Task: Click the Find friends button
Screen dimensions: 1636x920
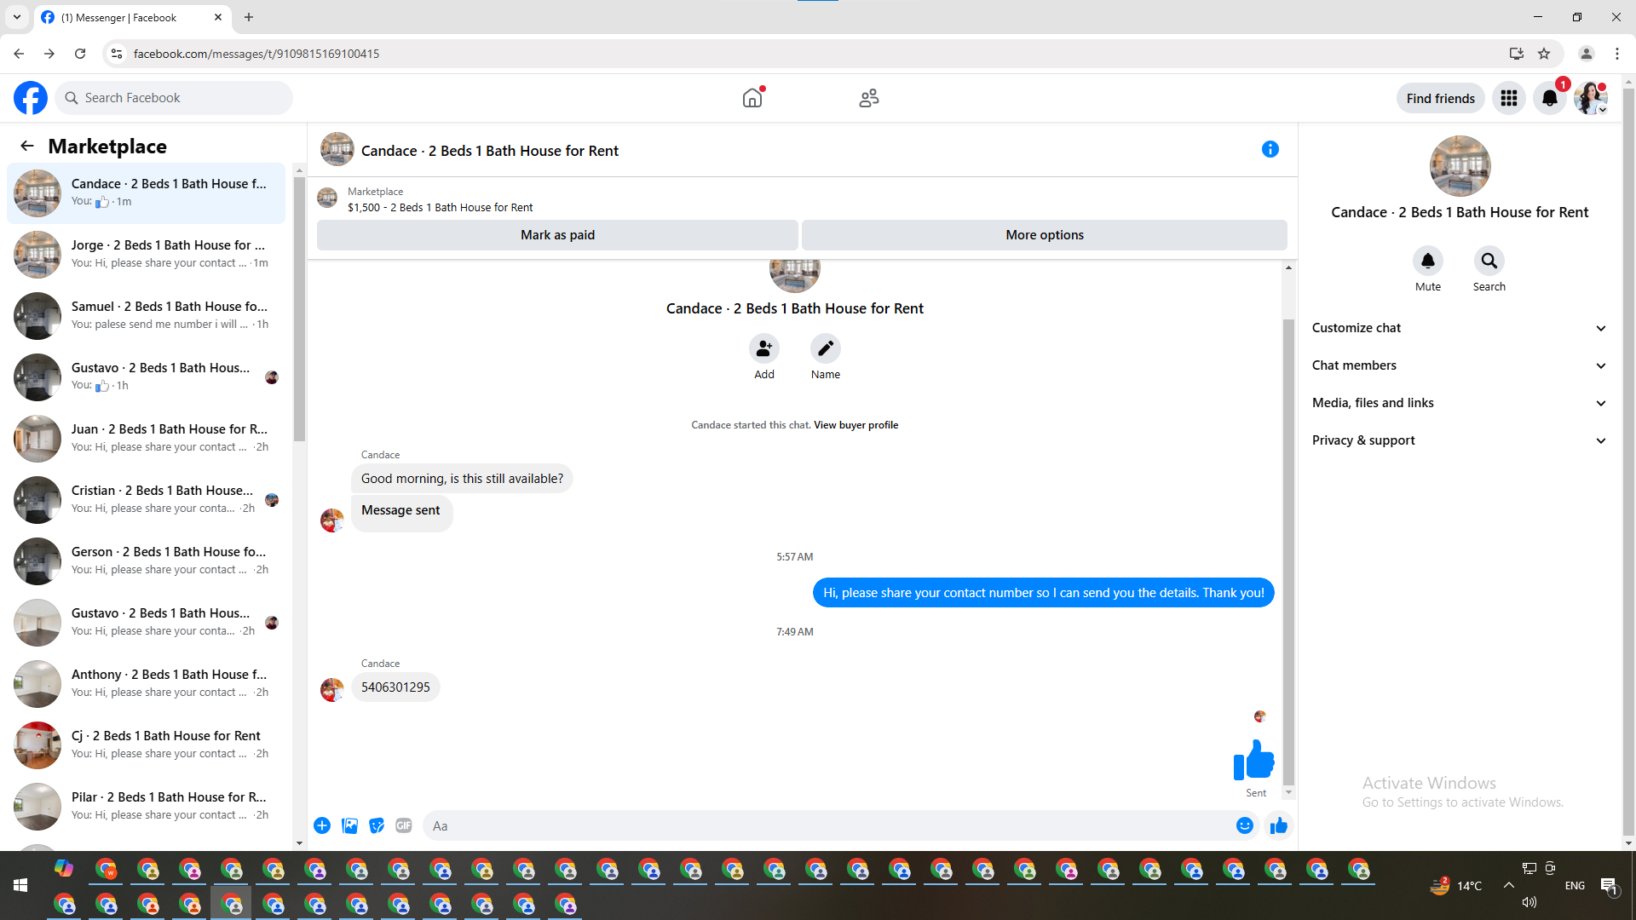Action: [1441, 98]
